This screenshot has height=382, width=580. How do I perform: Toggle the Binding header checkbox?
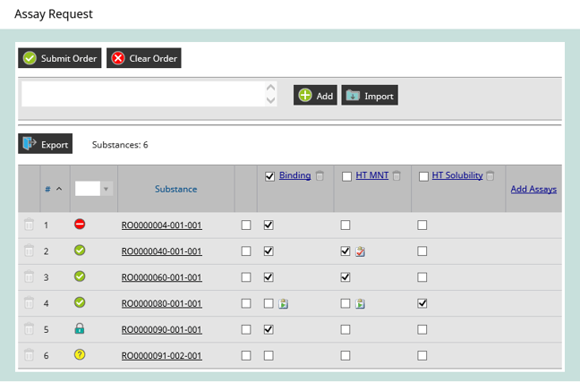(x=270, y=176)
